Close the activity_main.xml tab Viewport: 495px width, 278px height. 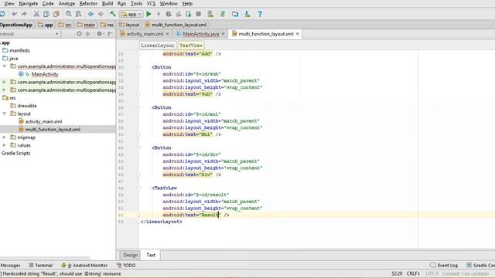point(167,34)
